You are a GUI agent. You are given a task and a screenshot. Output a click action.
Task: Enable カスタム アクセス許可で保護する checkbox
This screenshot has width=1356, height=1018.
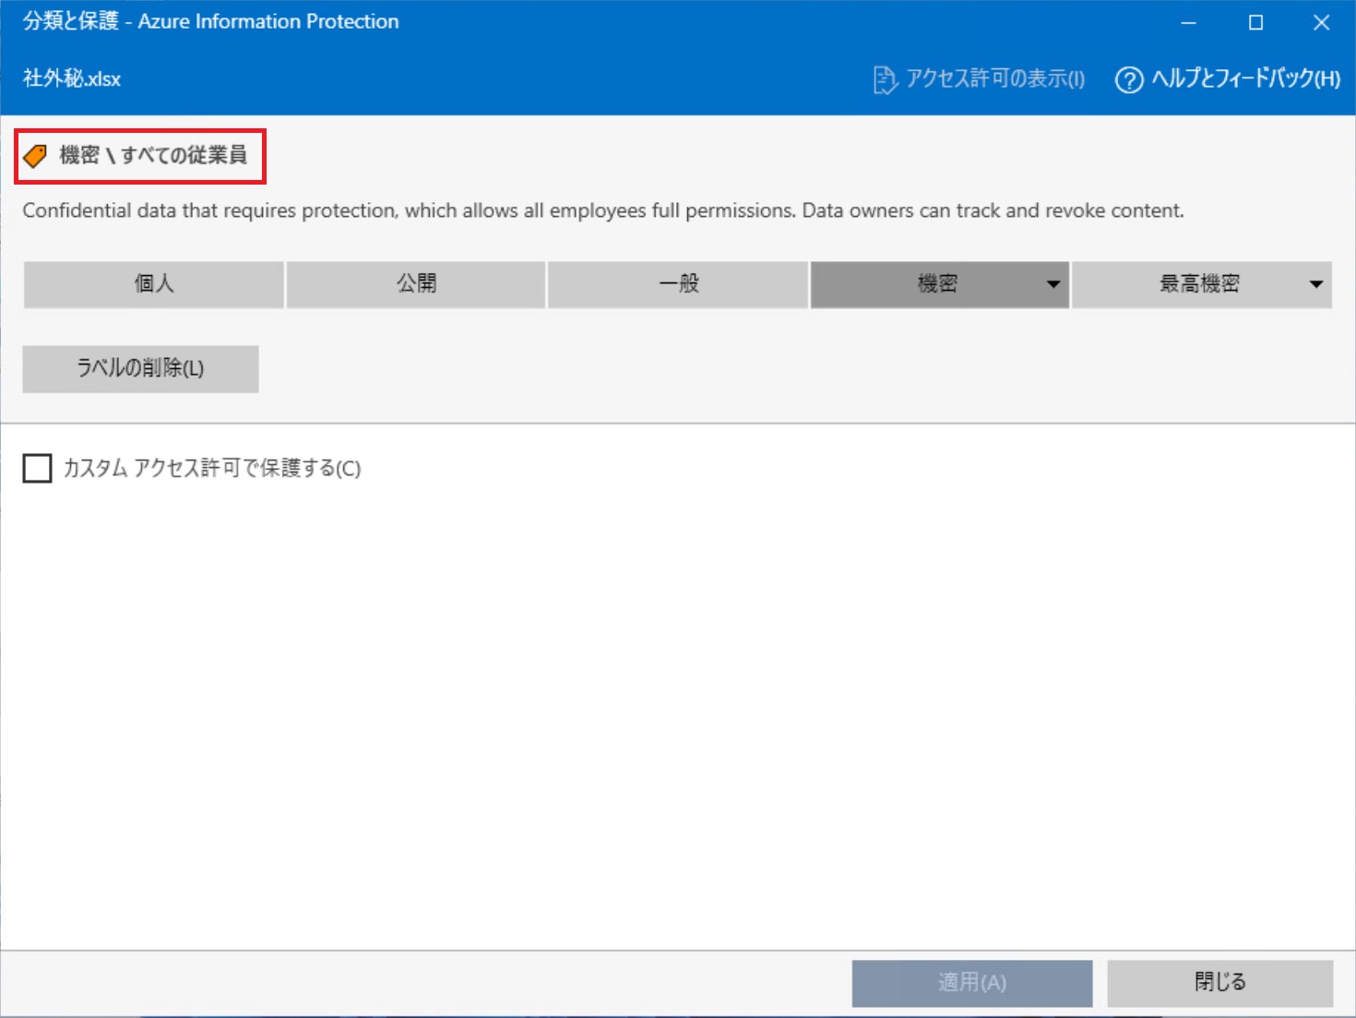pos(37,468)
